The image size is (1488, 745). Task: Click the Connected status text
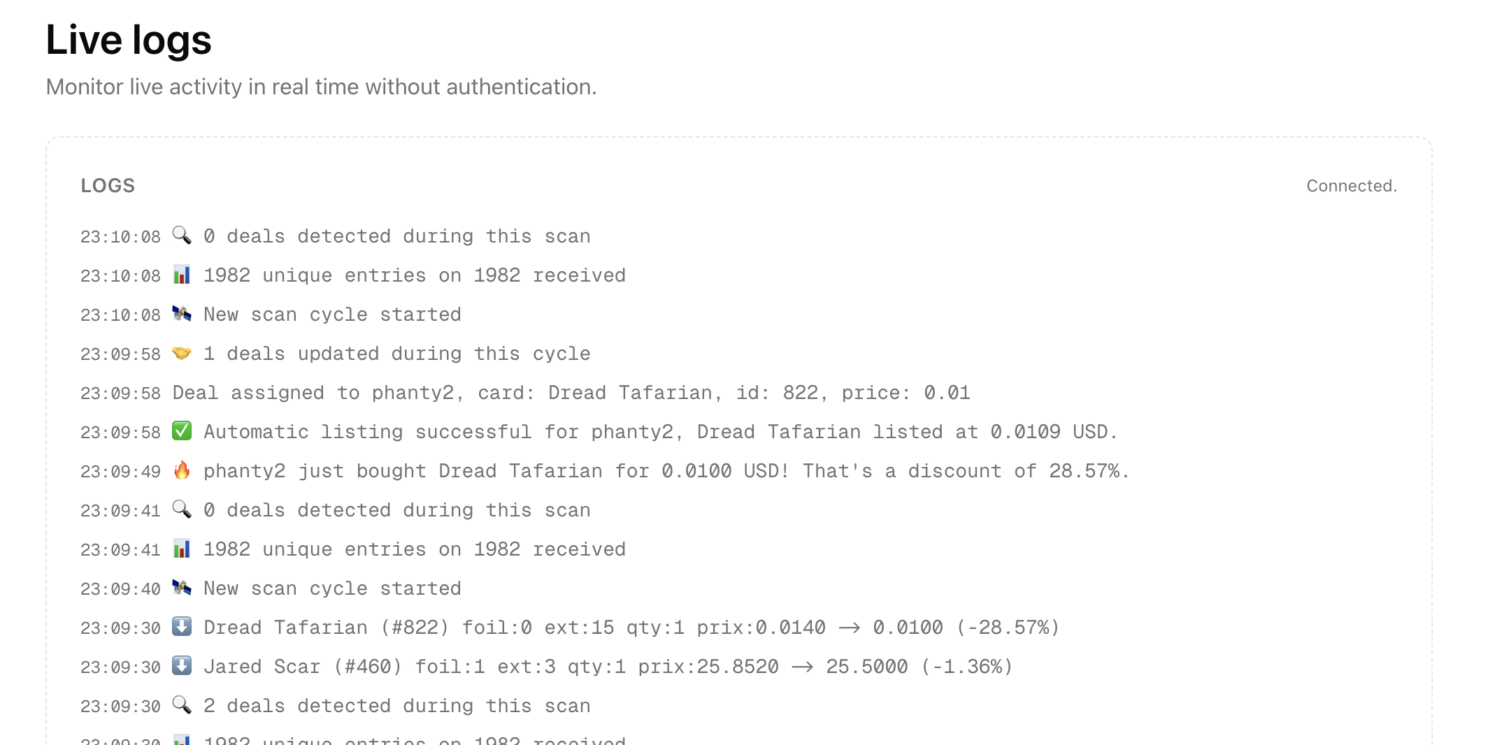[x=1351, y=186]
